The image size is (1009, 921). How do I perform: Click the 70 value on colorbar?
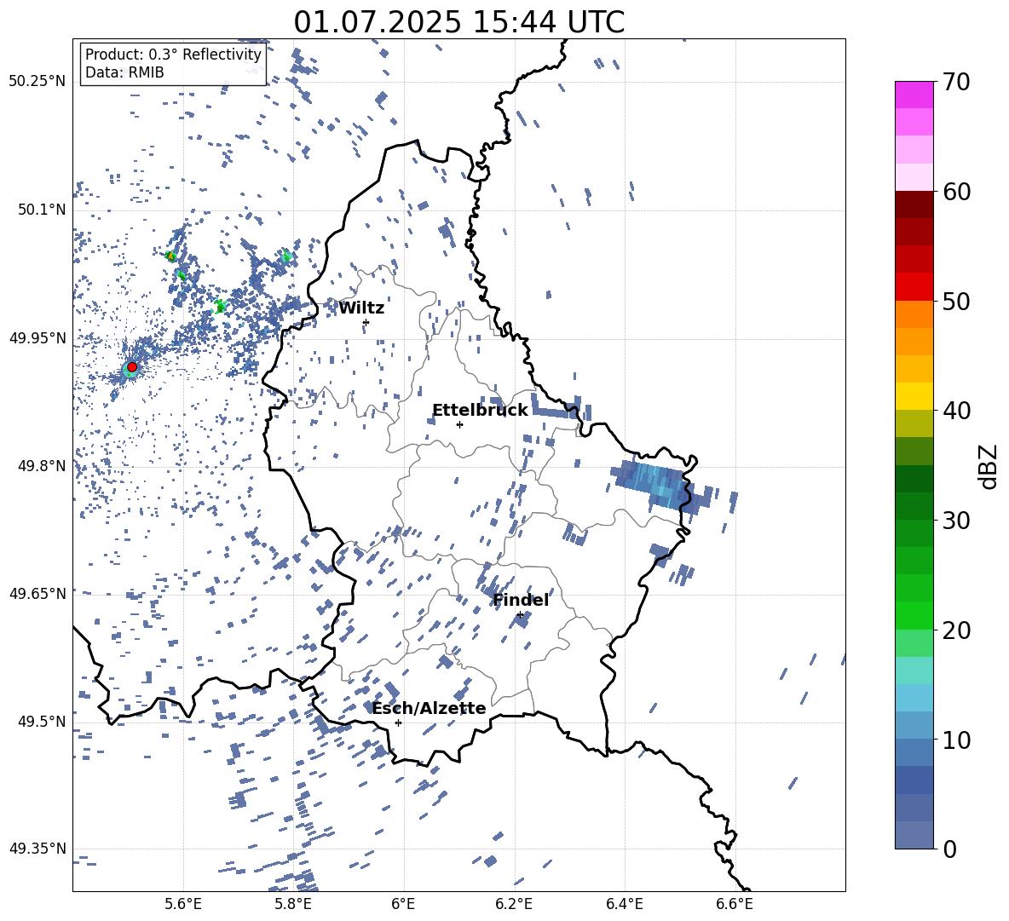click(956, 82)
